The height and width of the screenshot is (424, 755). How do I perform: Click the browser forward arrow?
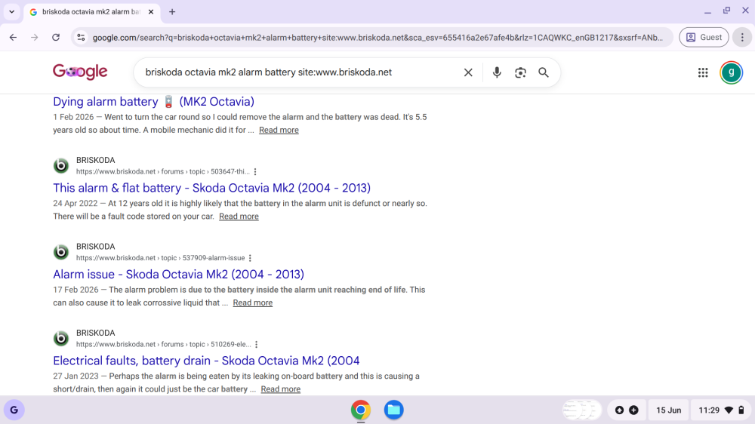[x=34, y=38]
